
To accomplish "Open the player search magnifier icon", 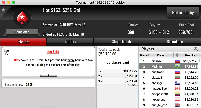I will pos(196,49).
